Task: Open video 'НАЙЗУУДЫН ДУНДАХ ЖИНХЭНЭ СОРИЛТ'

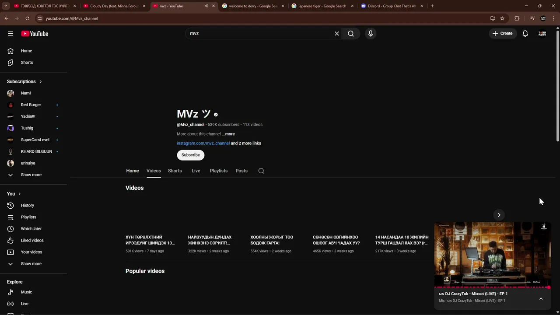Action: (x=210, y=240)
